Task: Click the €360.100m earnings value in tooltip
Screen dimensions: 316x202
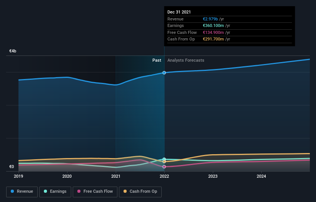Action: coord(213,25)
